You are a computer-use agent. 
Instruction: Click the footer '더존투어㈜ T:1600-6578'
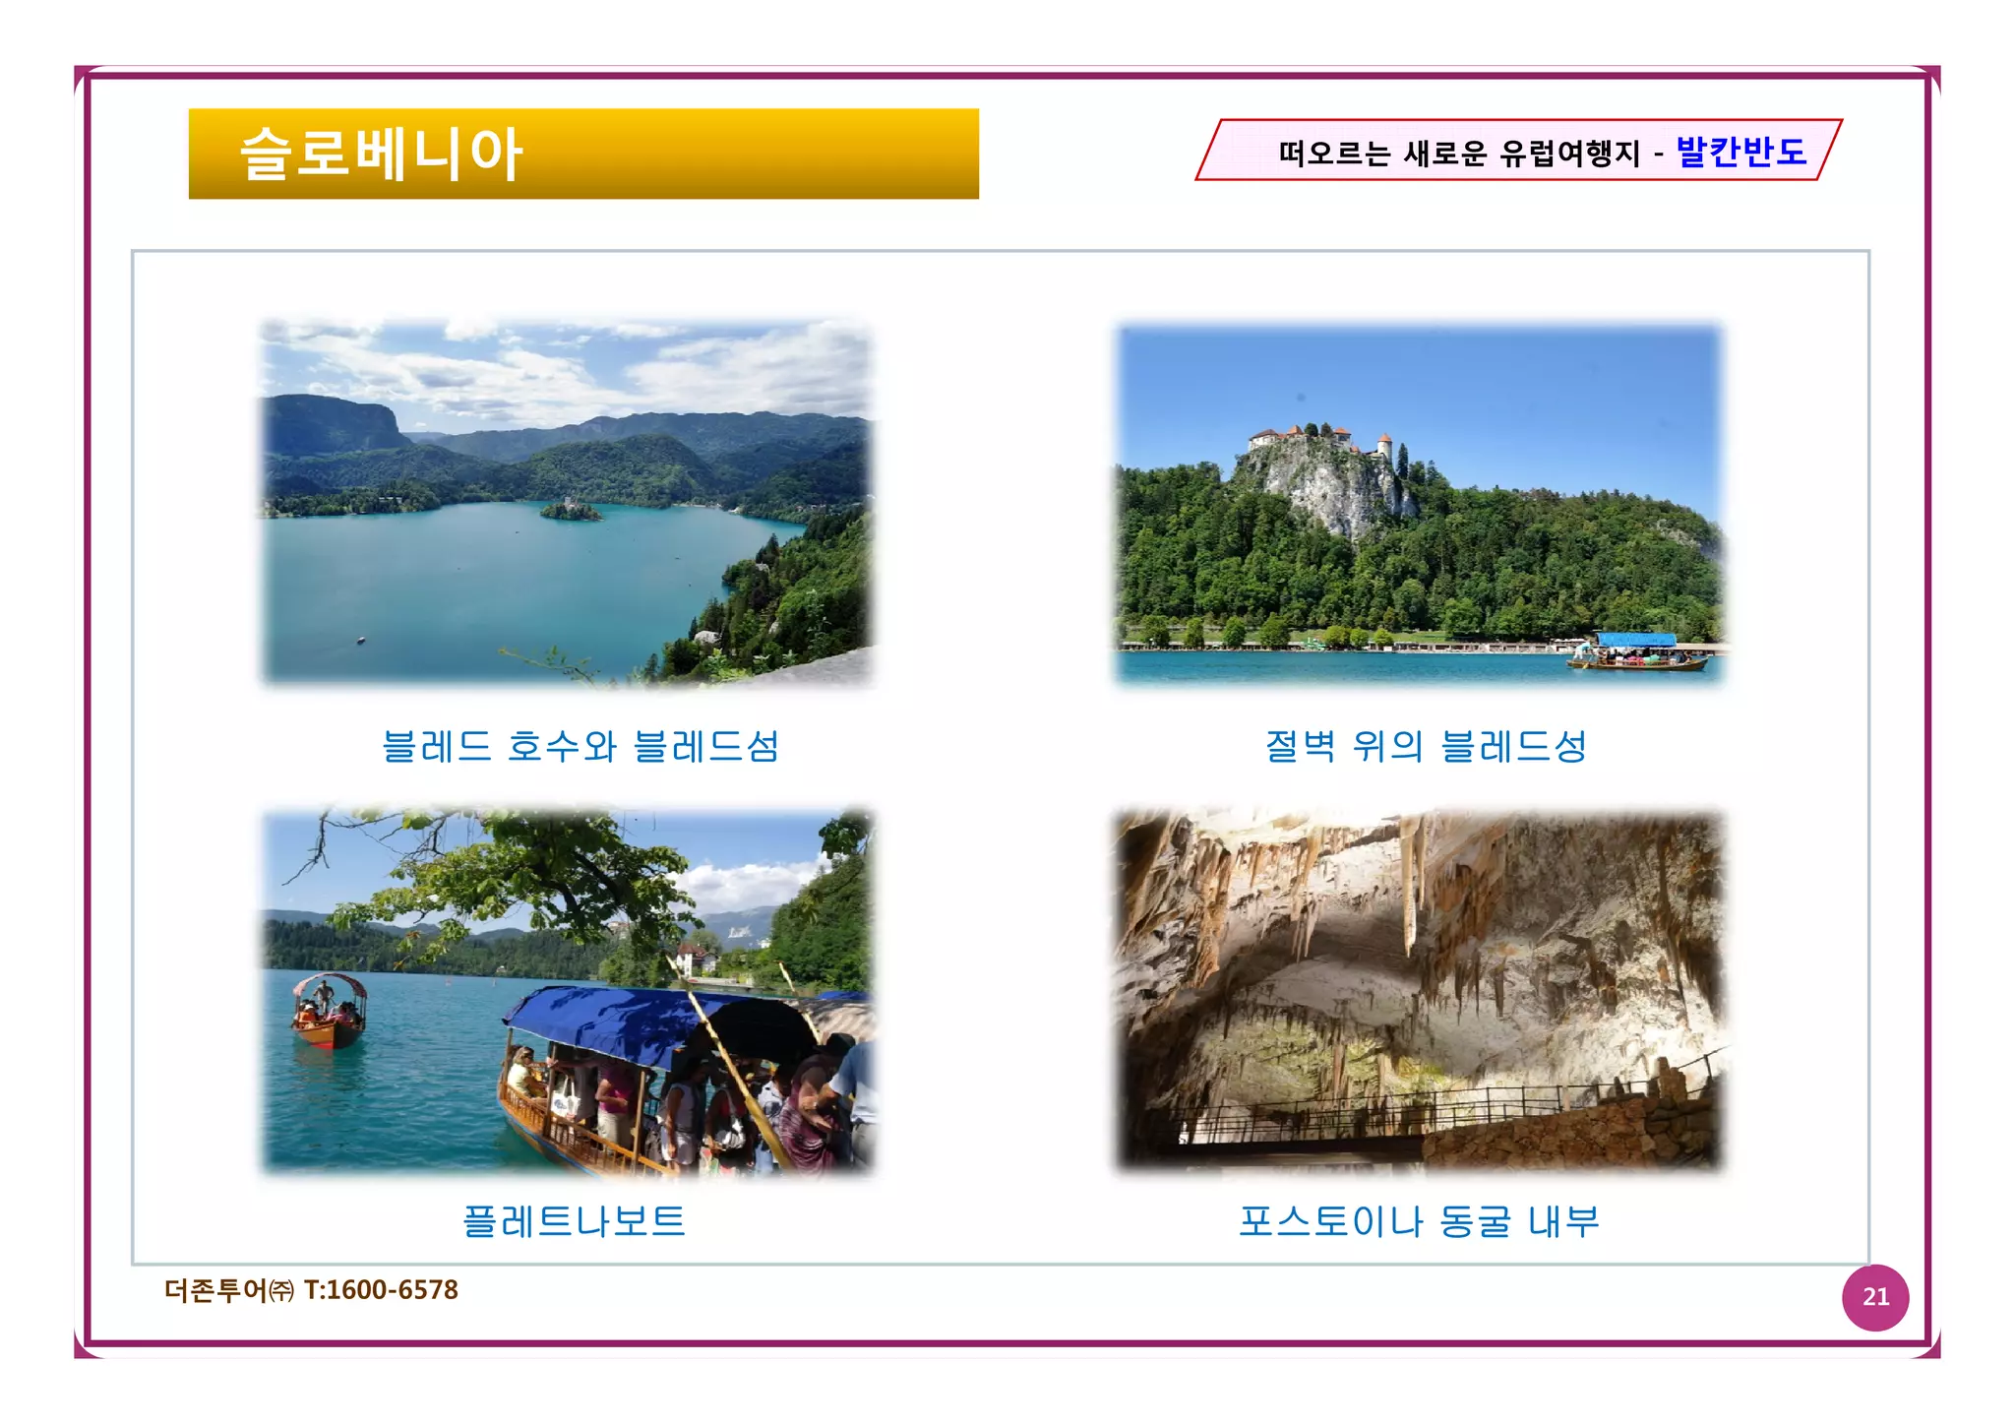(x=311, y=1290)
